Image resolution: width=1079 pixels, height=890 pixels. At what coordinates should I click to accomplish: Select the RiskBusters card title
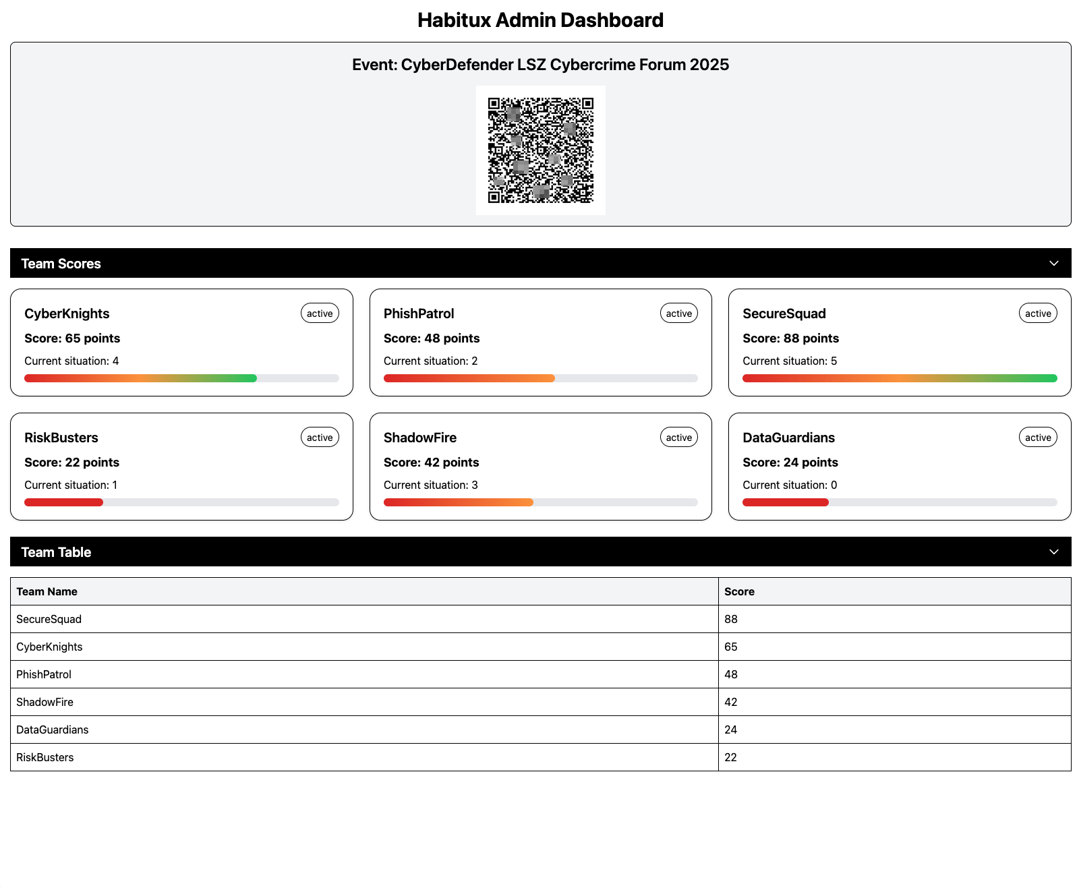61,438
